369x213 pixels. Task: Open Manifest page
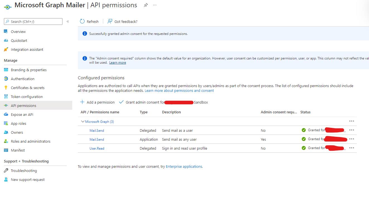point(18,150)
